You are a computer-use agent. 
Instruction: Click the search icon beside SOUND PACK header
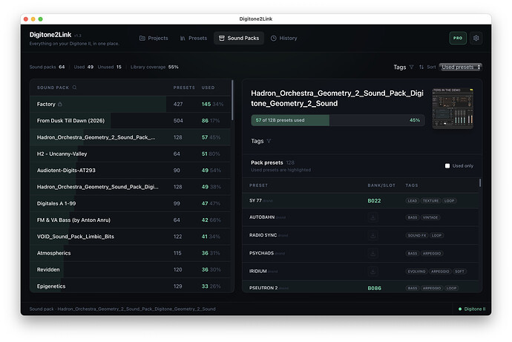click(74, 88)
